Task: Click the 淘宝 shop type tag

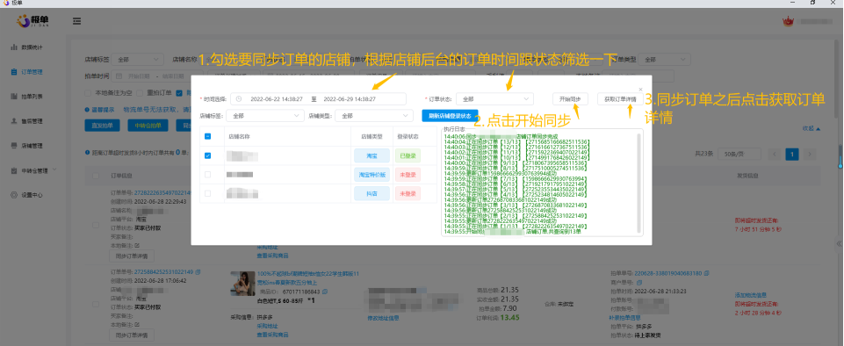Action: coord(372,156)
